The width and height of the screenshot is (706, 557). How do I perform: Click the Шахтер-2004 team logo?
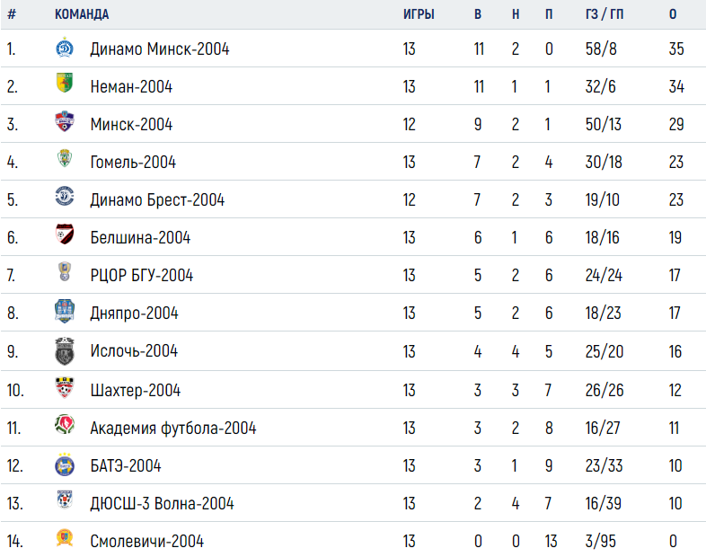pos(65,388)
